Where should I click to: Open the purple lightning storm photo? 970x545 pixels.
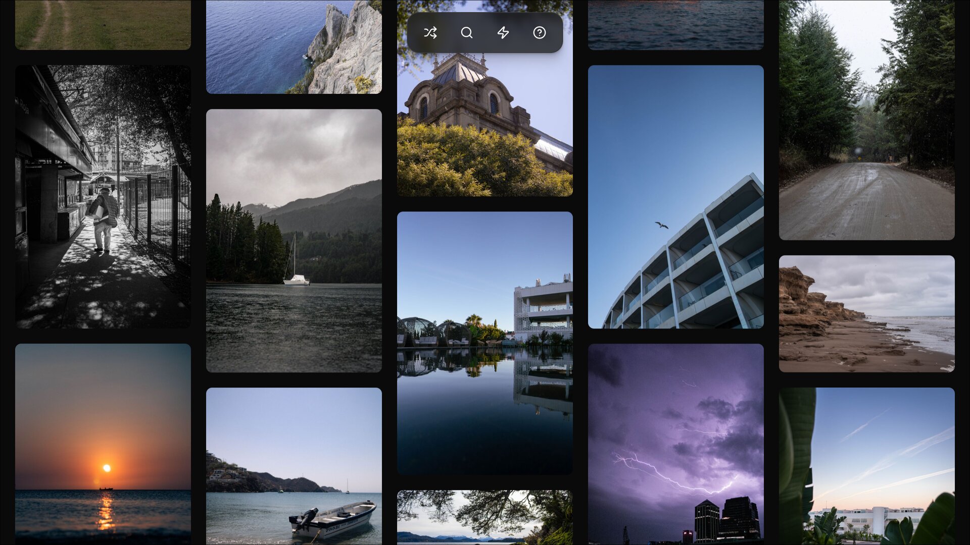[x=676, y=444]
